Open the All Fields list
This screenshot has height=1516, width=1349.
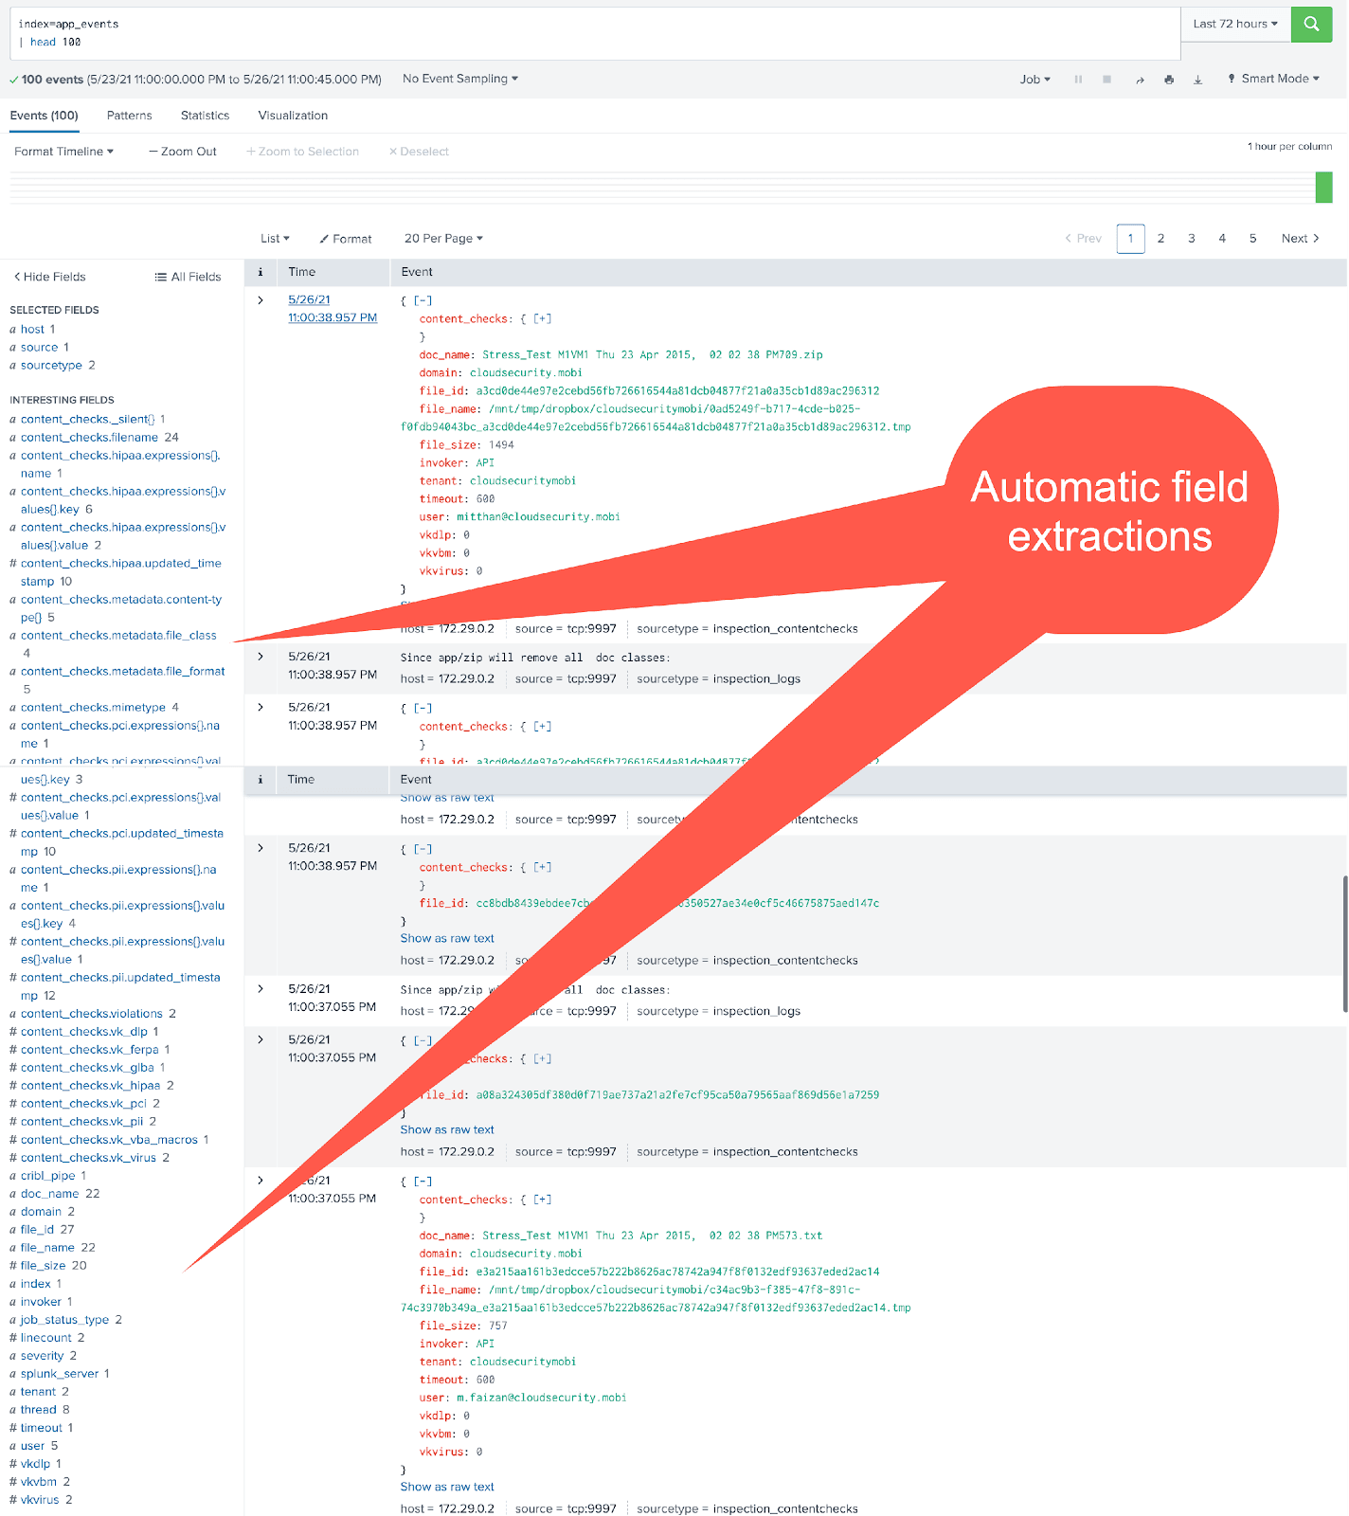[x=188, y=277]
